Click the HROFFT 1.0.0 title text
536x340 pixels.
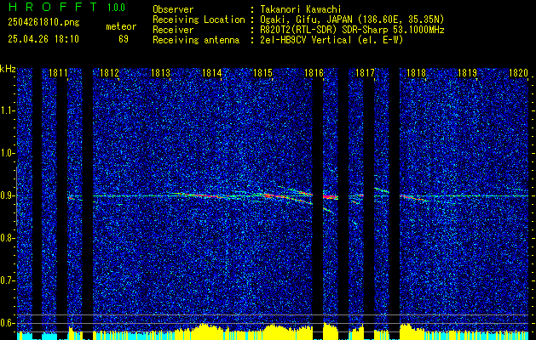pyautogui.click(x=67, y=7)
